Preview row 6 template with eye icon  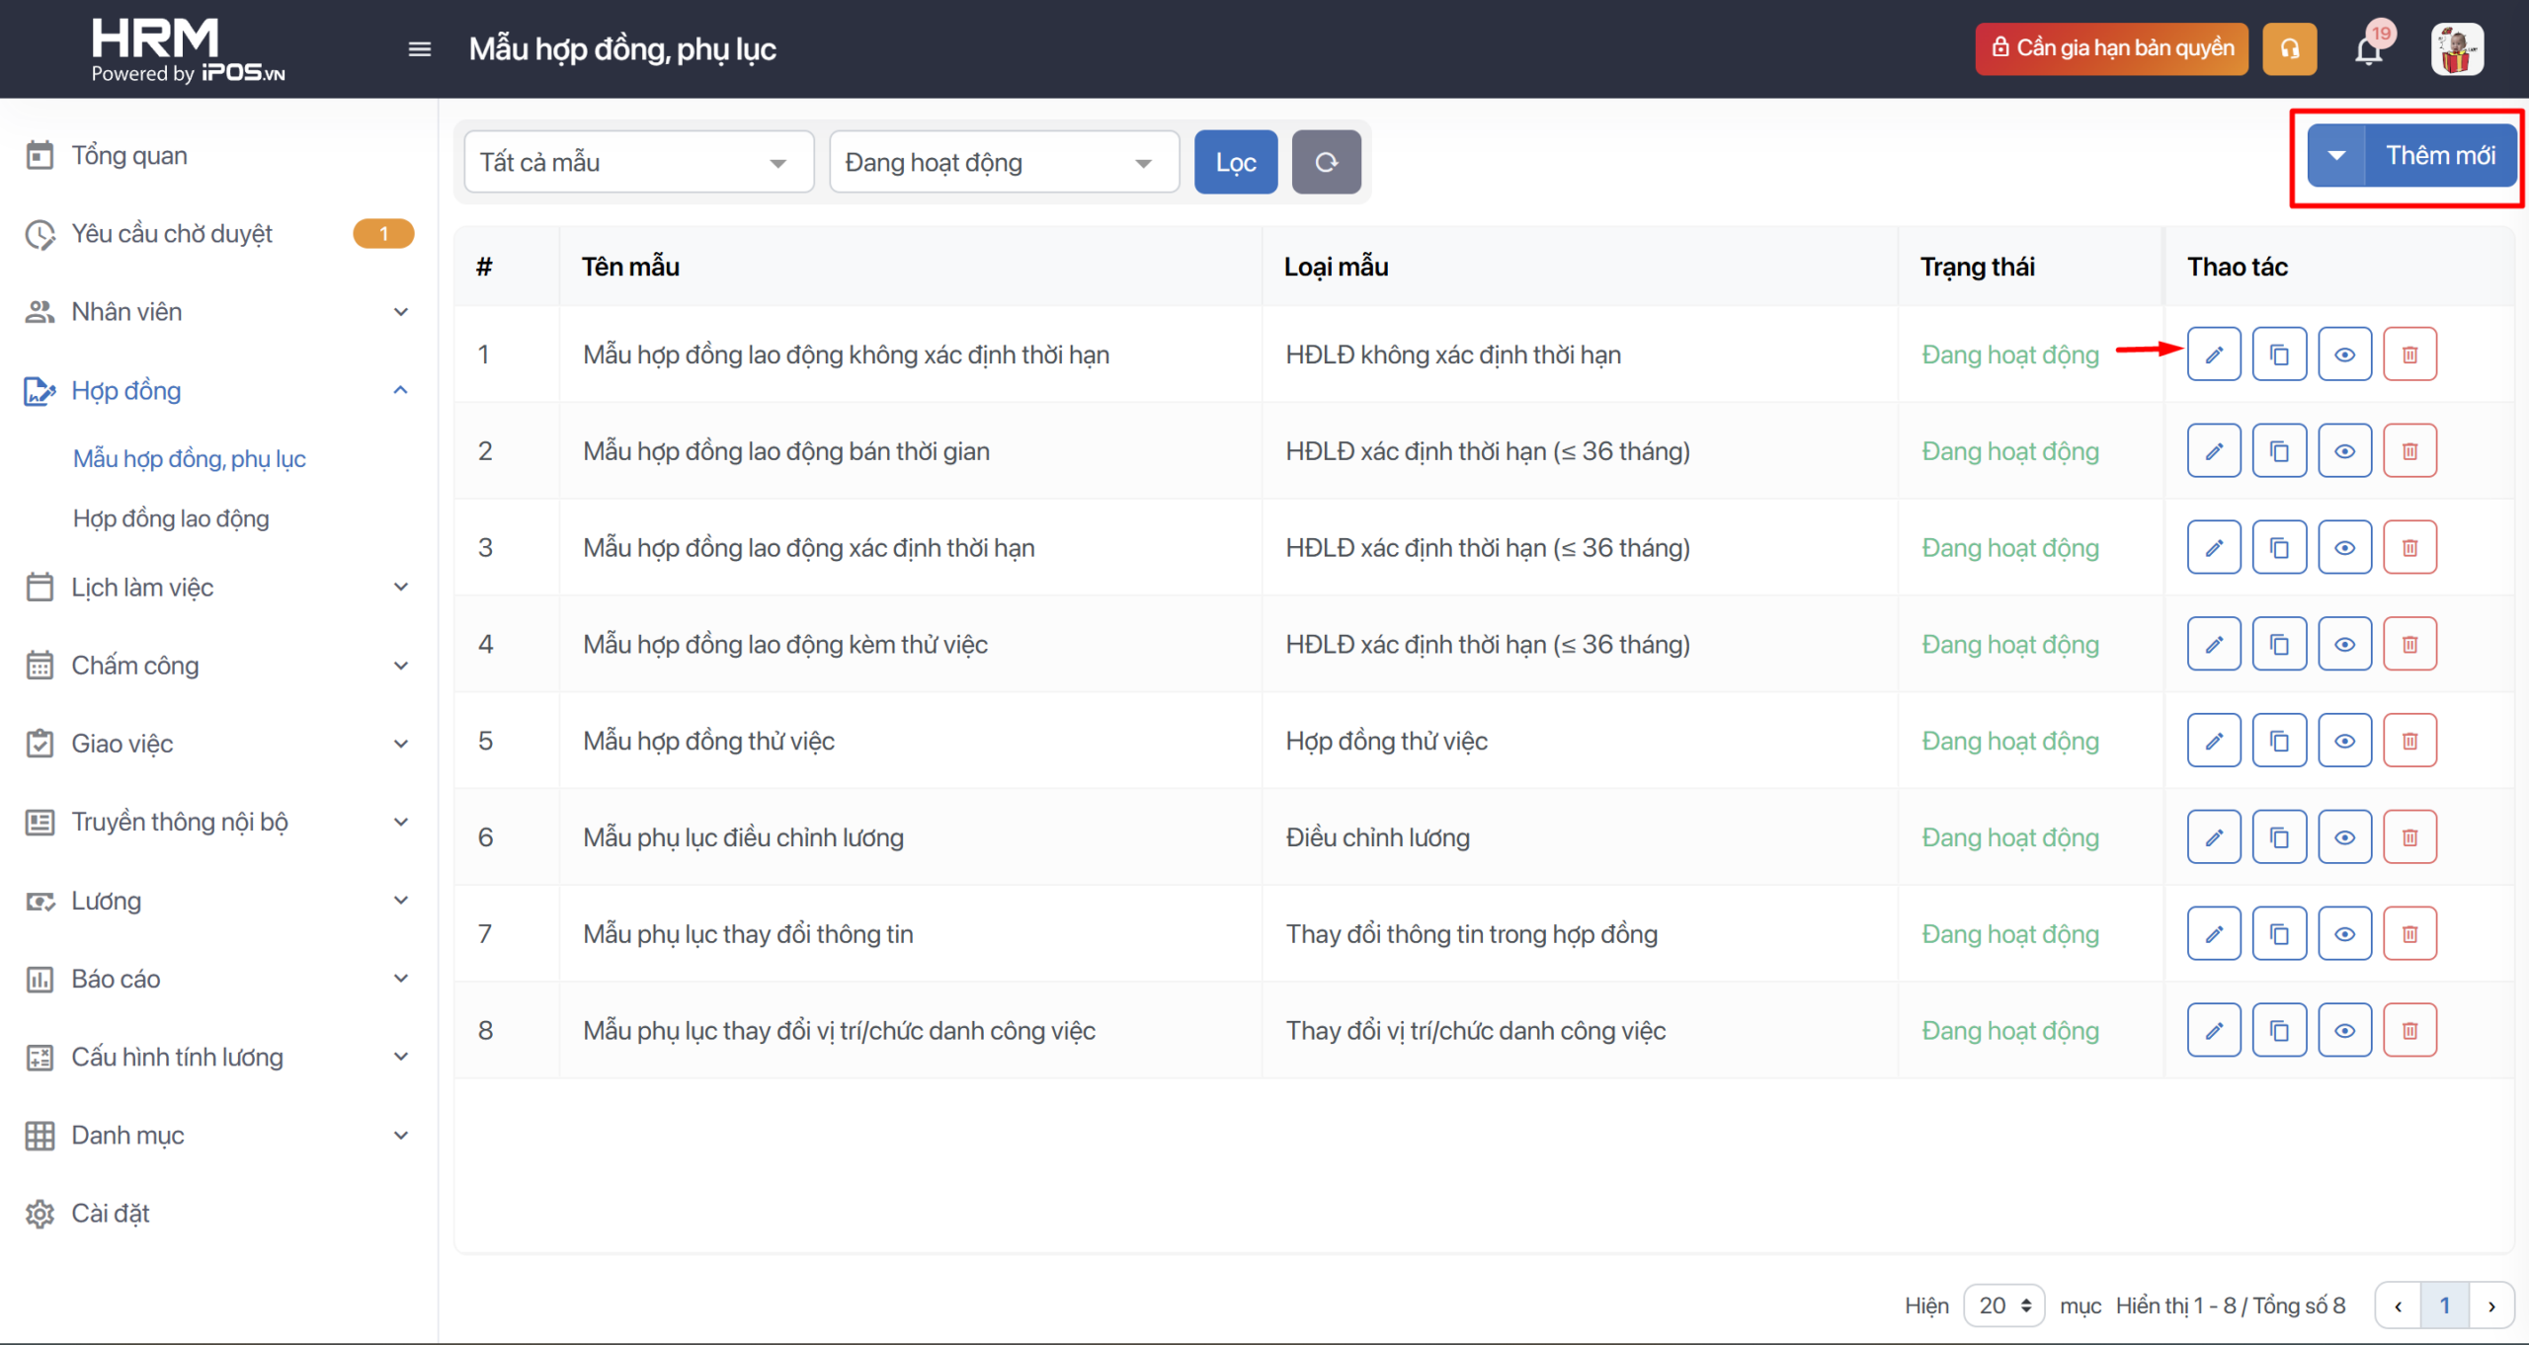2344,837
